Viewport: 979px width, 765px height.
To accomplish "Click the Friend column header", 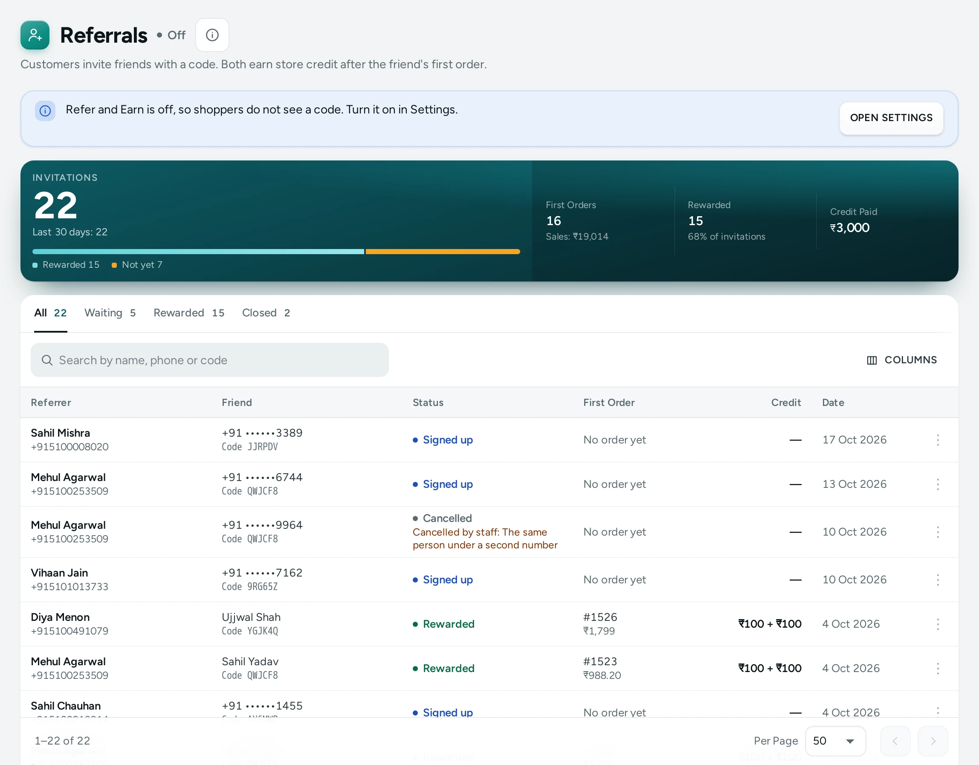I will (237, 403).
